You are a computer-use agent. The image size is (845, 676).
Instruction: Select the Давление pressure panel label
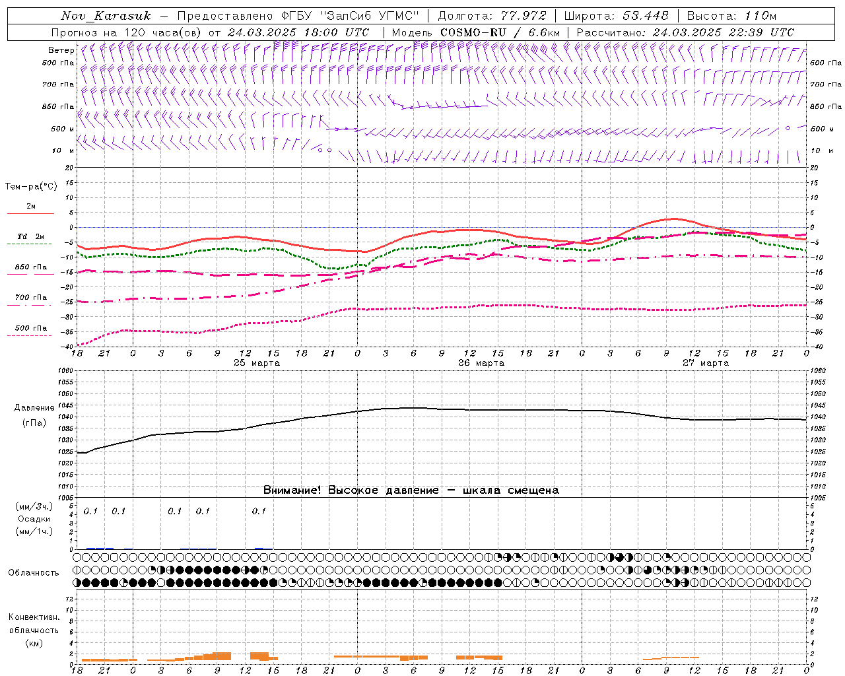34,408
